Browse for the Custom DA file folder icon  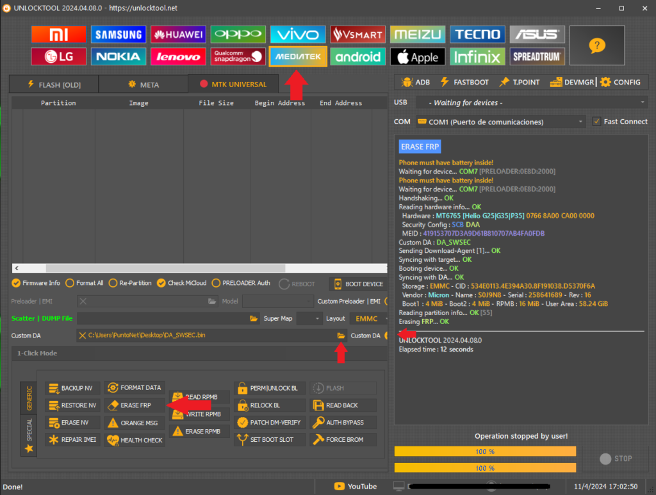pos(341,336)
